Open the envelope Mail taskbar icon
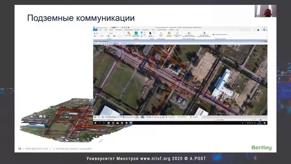 pyautogui.click(x=117, y=123)
